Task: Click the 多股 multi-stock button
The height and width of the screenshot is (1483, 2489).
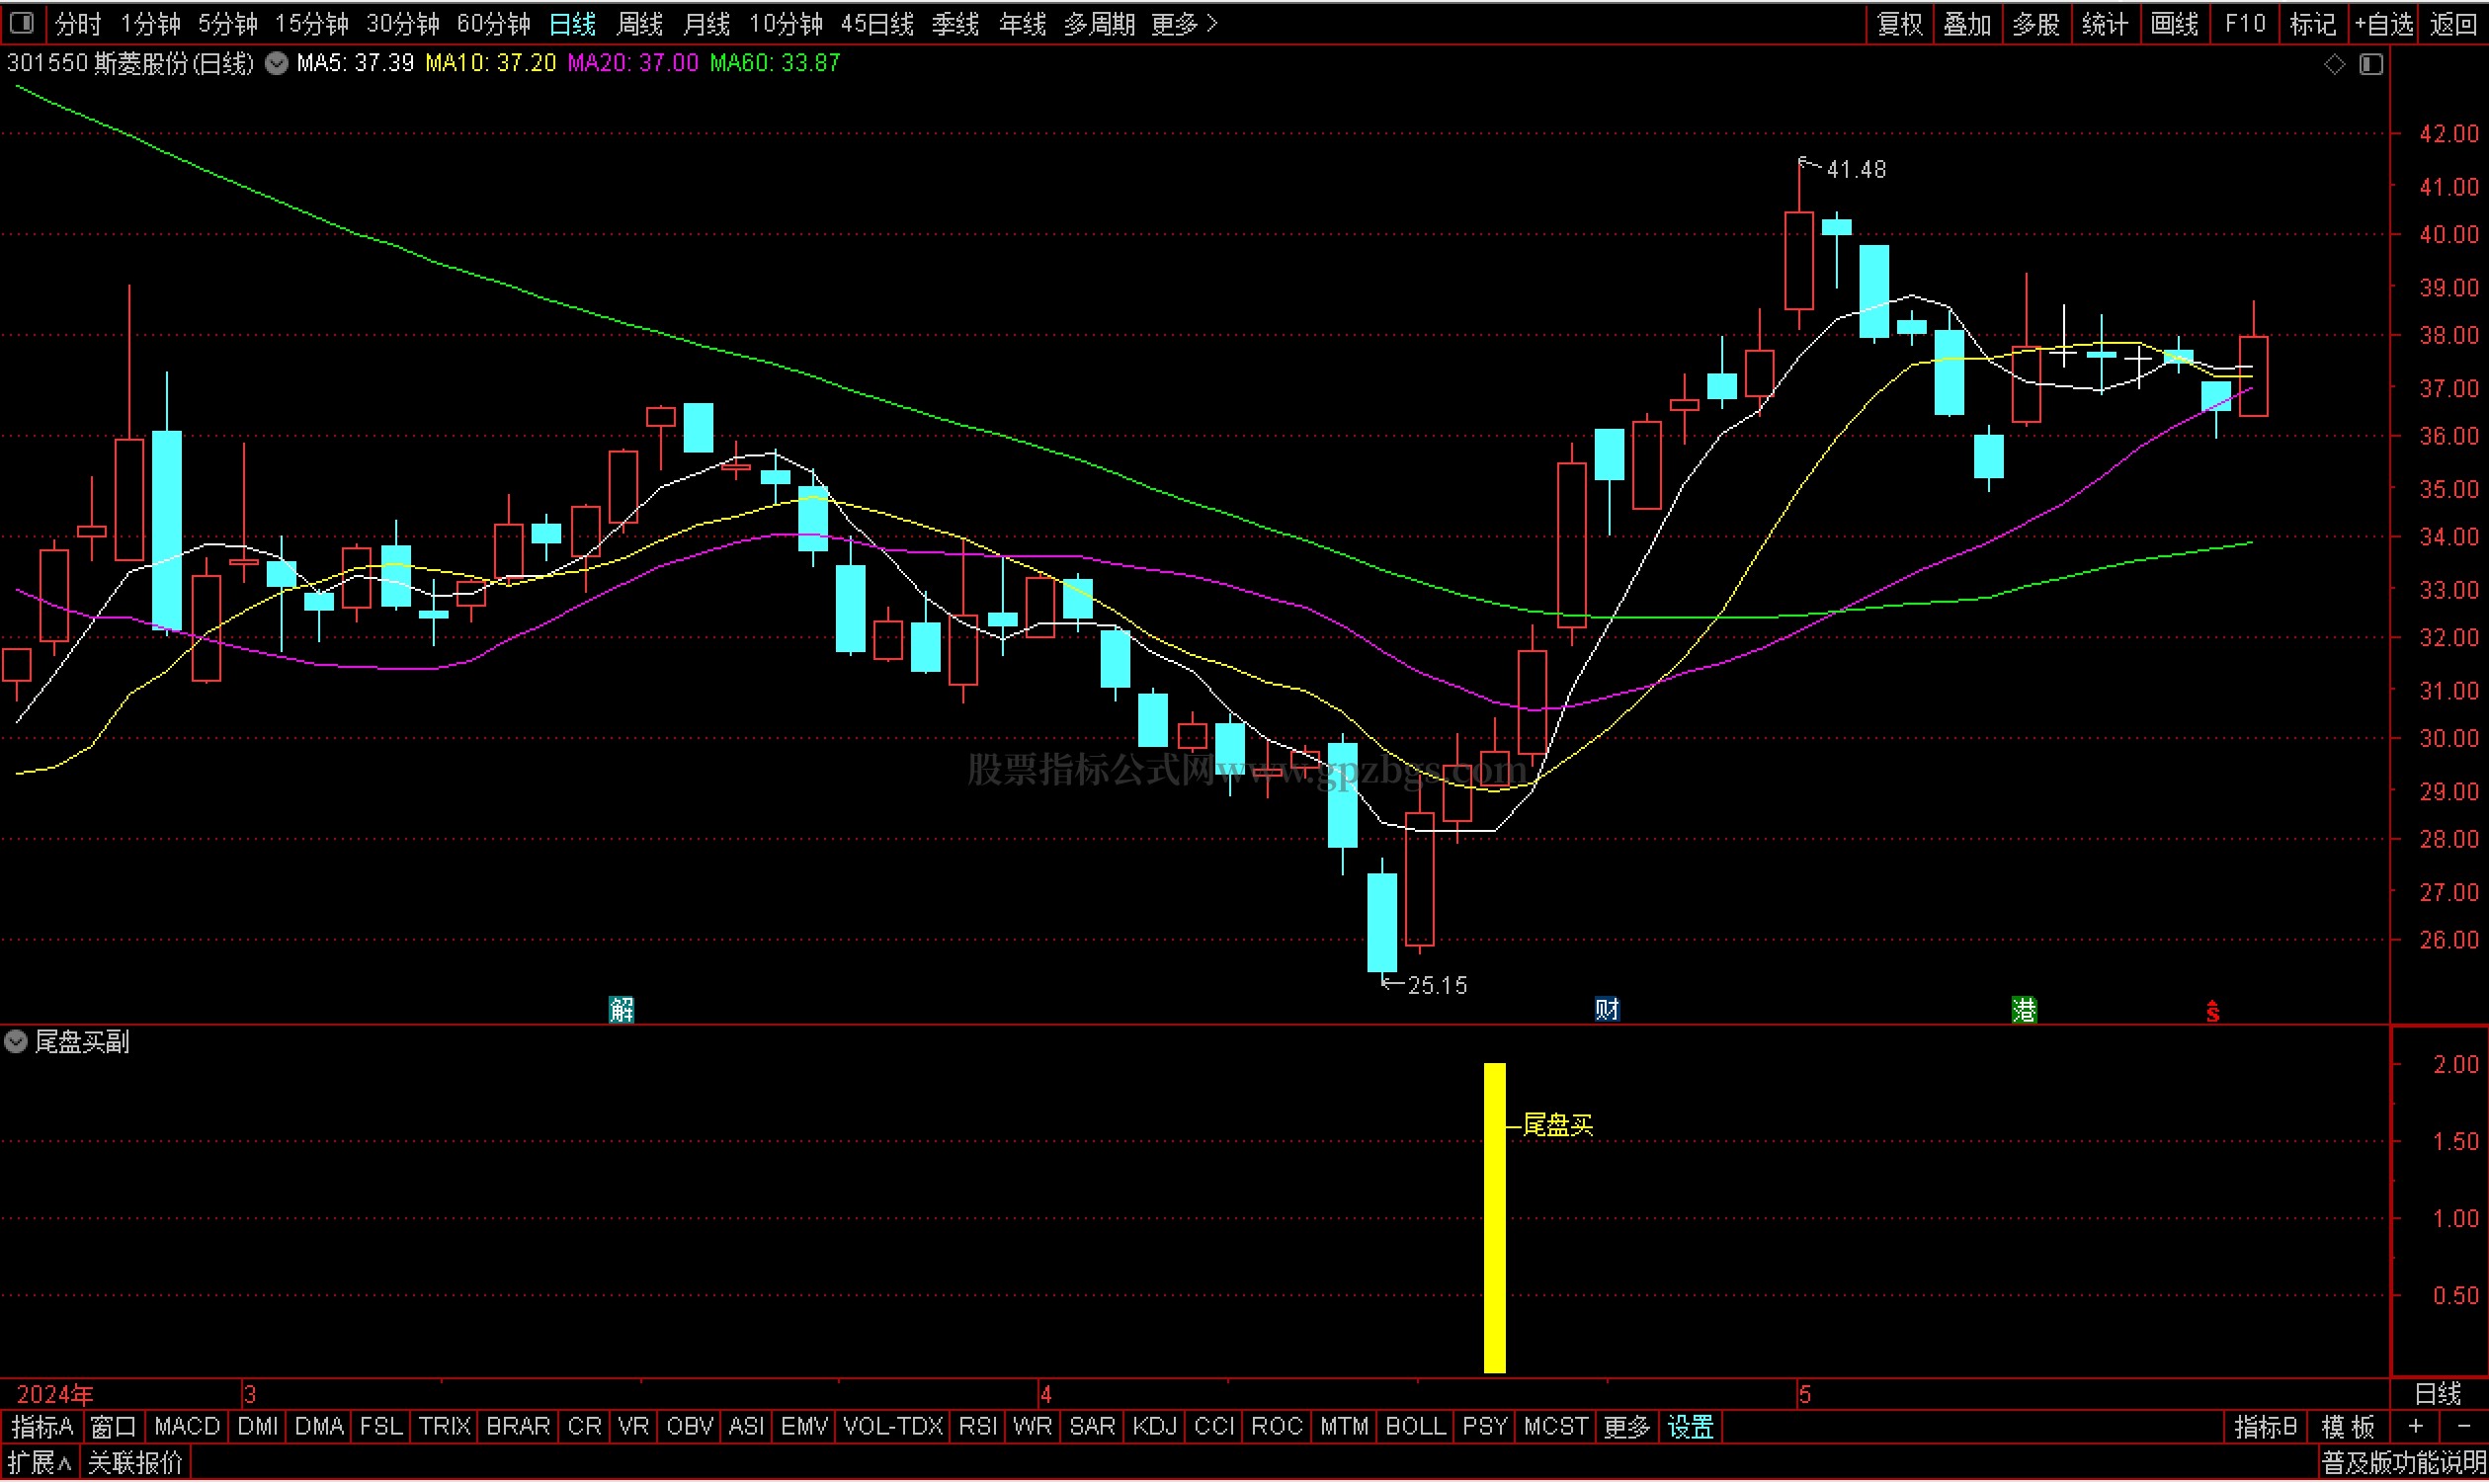Action: pyautogui.click(x=2036, y=23)
